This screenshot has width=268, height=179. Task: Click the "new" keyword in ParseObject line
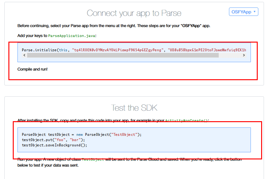[79, 135]
